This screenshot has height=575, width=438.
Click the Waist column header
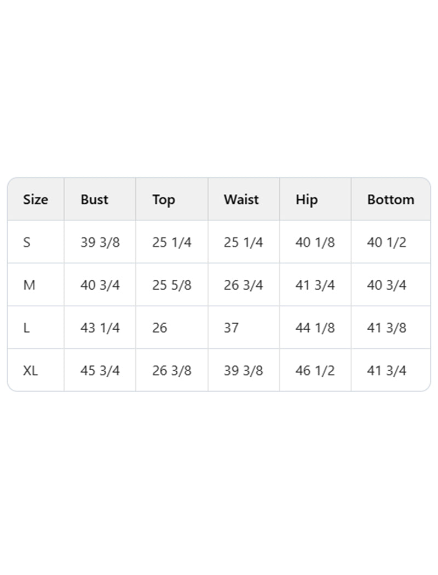(x=241, y=199)
